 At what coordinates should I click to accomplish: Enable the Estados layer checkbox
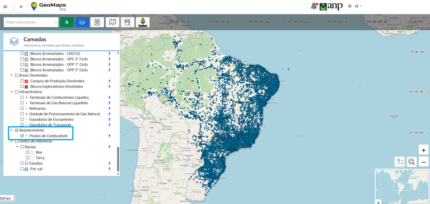point(22,163)
